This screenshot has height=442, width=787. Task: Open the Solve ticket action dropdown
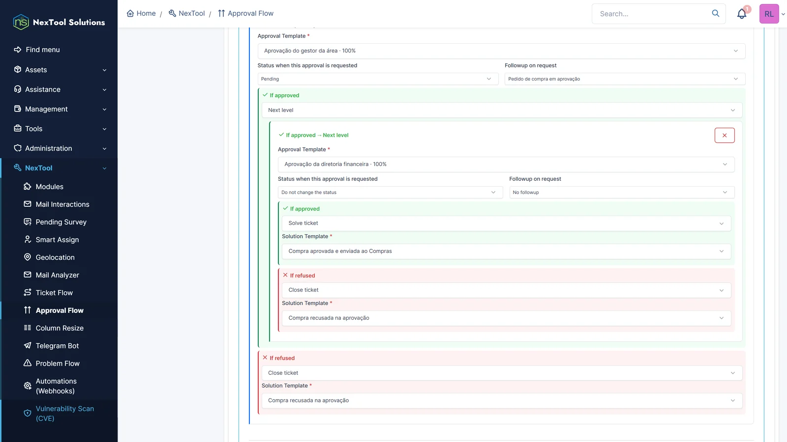(x=506, y=223)
